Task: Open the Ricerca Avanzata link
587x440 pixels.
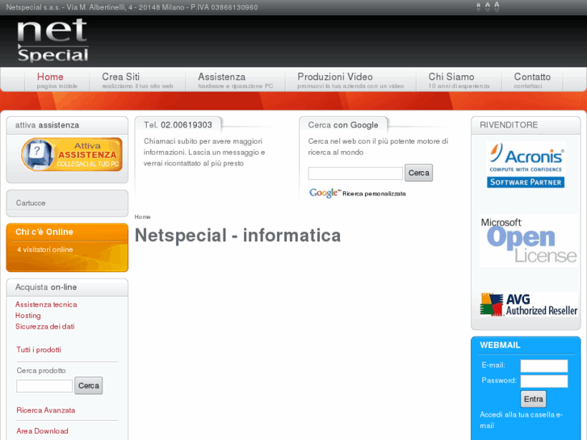Action: click(x=46, y=410)
